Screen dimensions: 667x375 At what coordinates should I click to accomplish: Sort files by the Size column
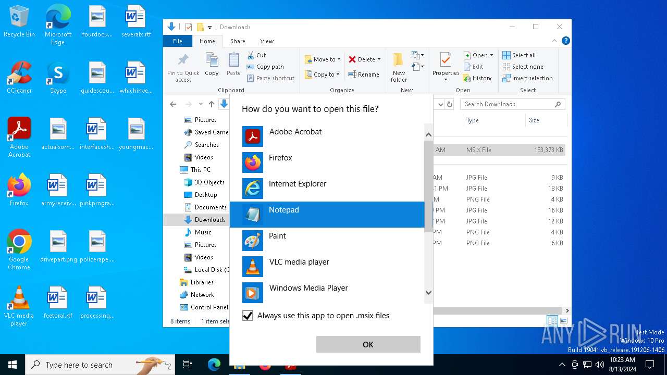tap(546, 120)
